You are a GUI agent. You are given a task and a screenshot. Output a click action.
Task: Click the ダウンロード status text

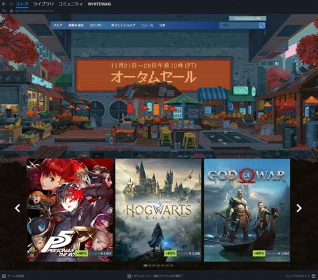point(158,276)
